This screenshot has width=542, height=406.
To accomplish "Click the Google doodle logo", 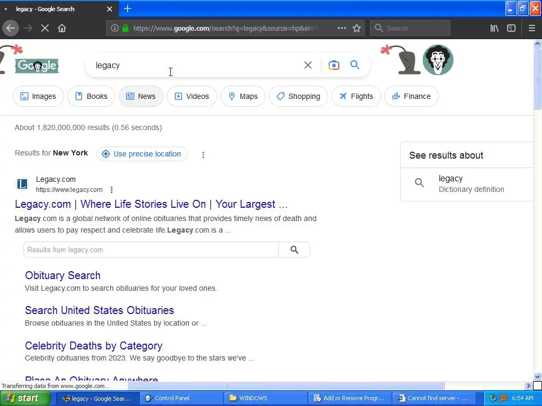I will [37, 66].
